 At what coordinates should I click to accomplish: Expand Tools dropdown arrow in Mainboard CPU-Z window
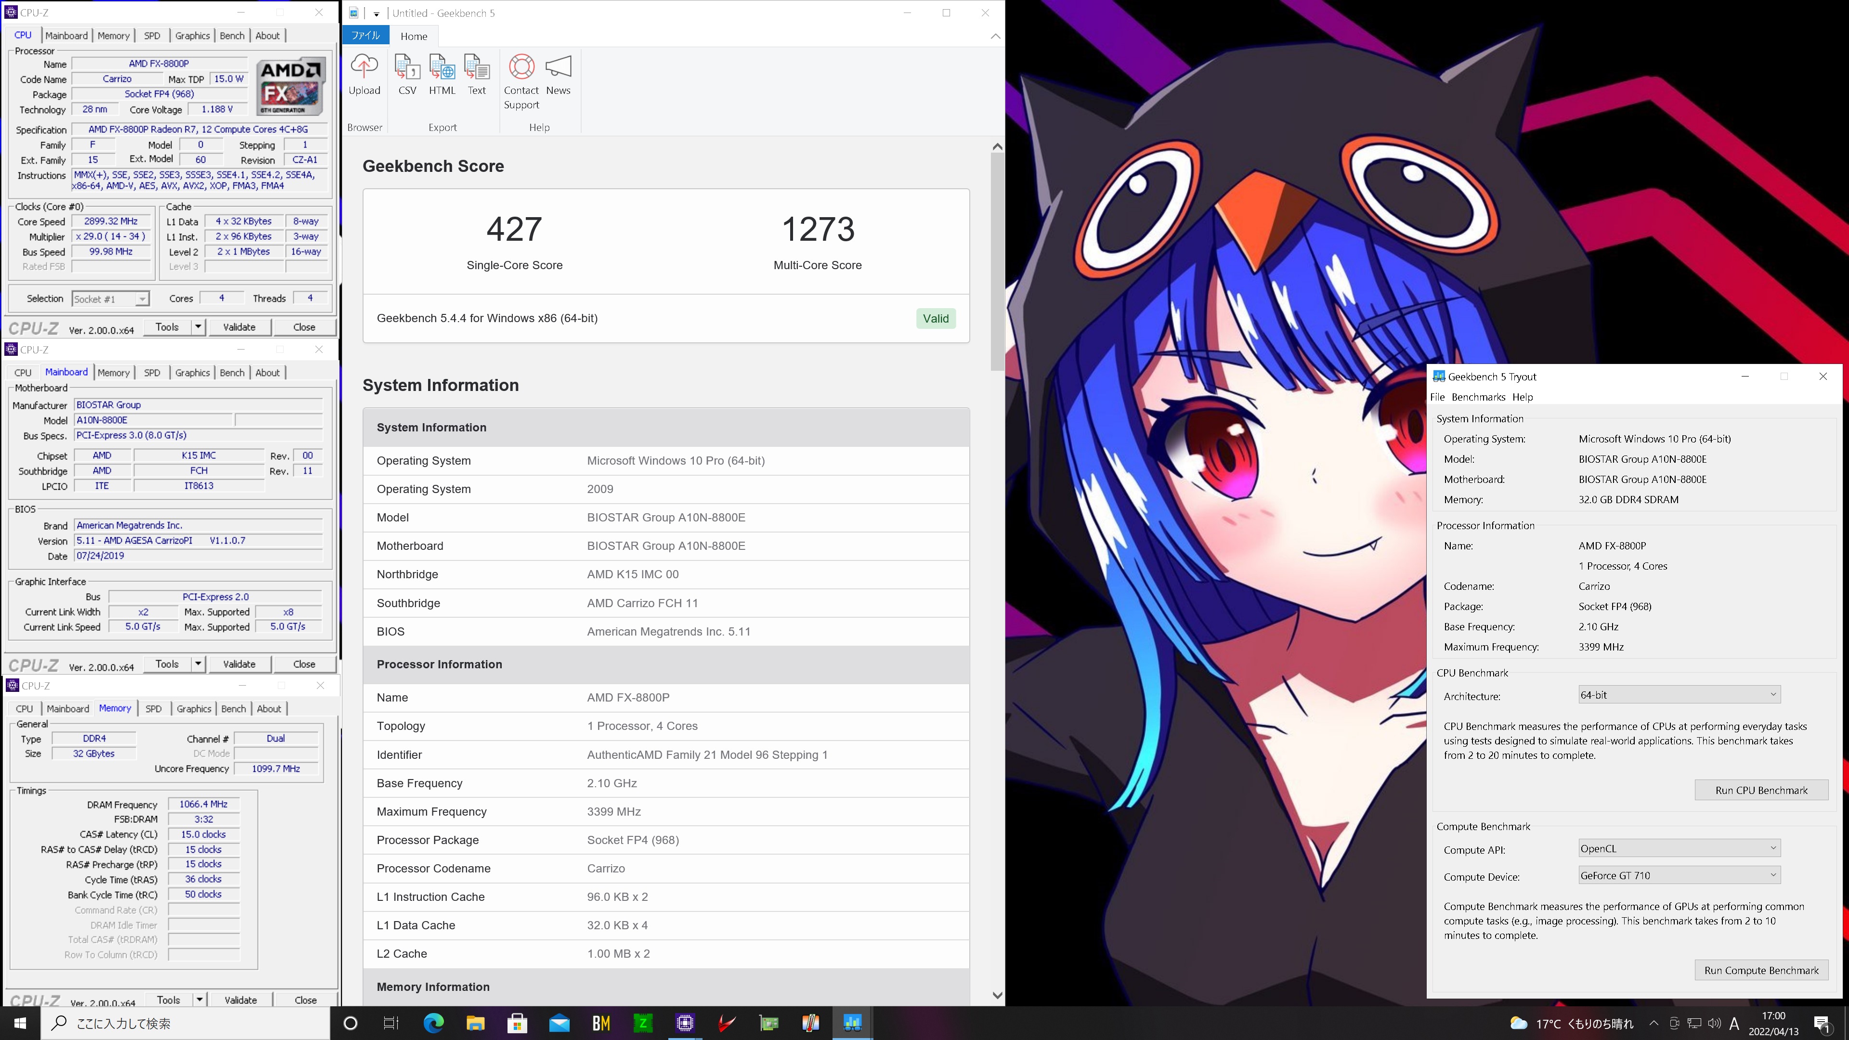pos(198,664)
